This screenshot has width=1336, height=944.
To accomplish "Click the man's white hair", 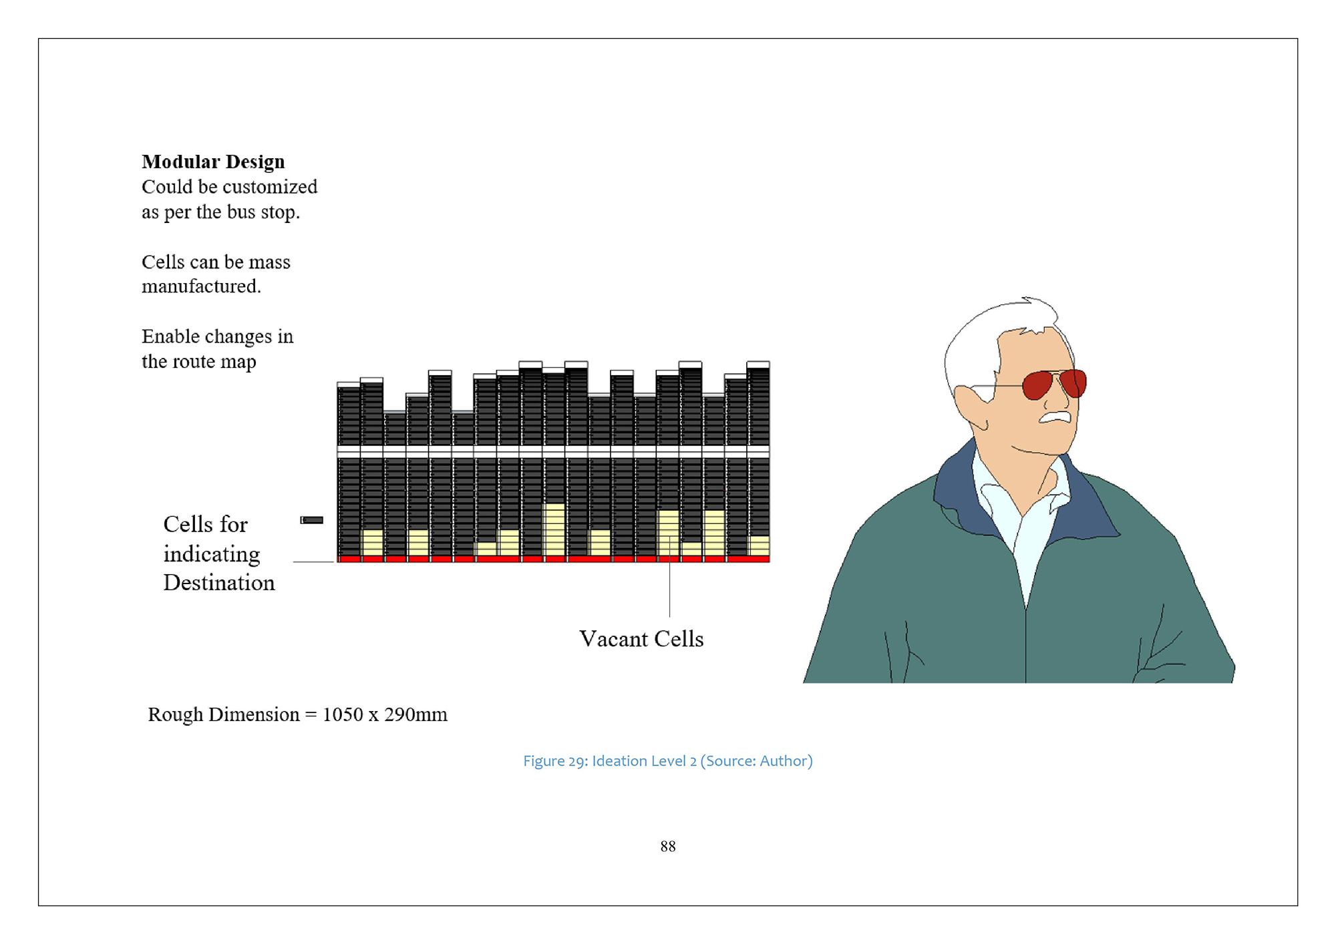I will 972,344.
